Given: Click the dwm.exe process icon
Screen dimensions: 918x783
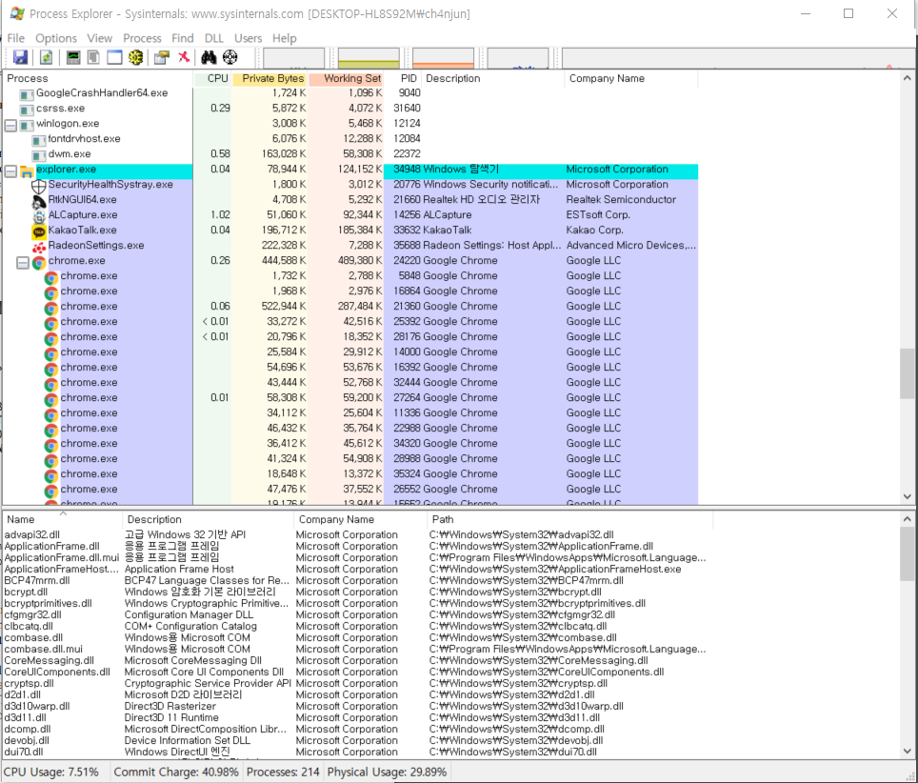Looking at the screenshot, I should (x=39, y=156).
